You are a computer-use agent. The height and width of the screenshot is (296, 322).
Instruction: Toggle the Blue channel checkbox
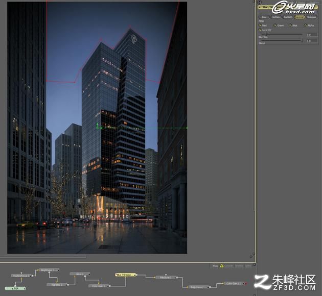(x=290, y=25)
